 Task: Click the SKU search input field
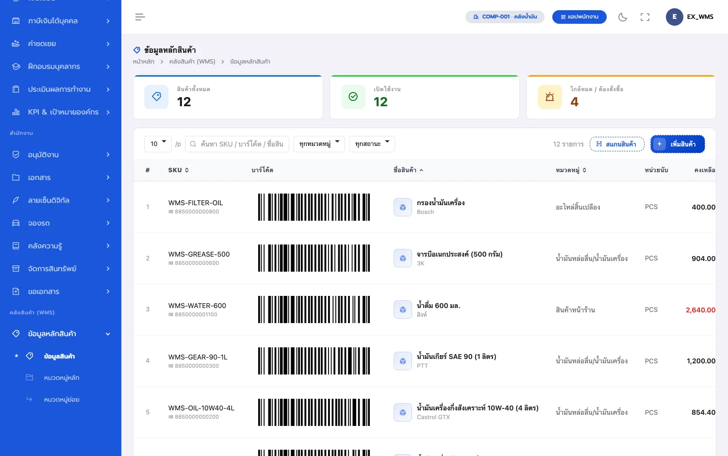(237, 144)
